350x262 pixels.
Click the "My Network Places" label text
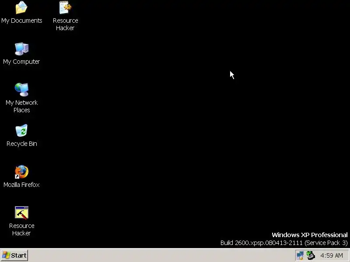click(21, 106)
